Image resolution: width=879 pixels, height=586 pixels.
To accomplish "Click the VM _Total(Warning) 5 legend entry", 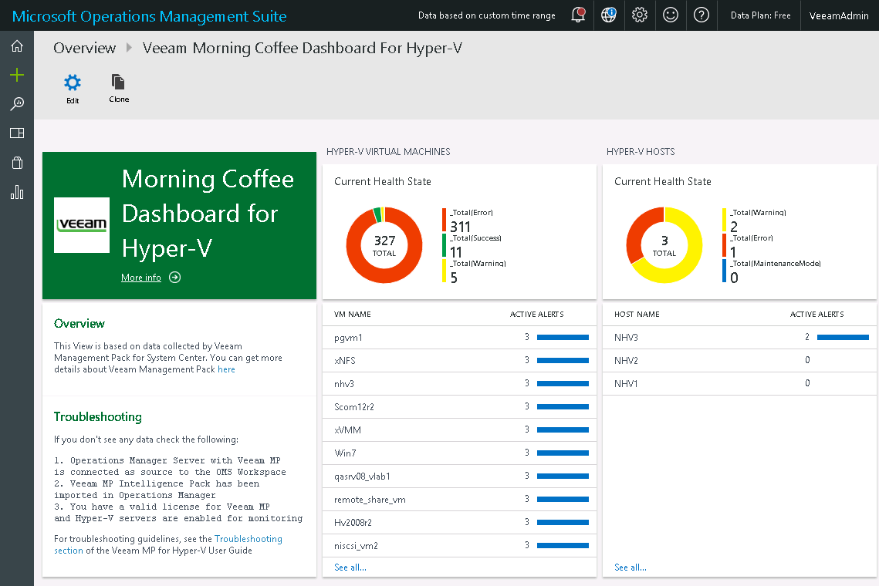I will tap(475, 271).
